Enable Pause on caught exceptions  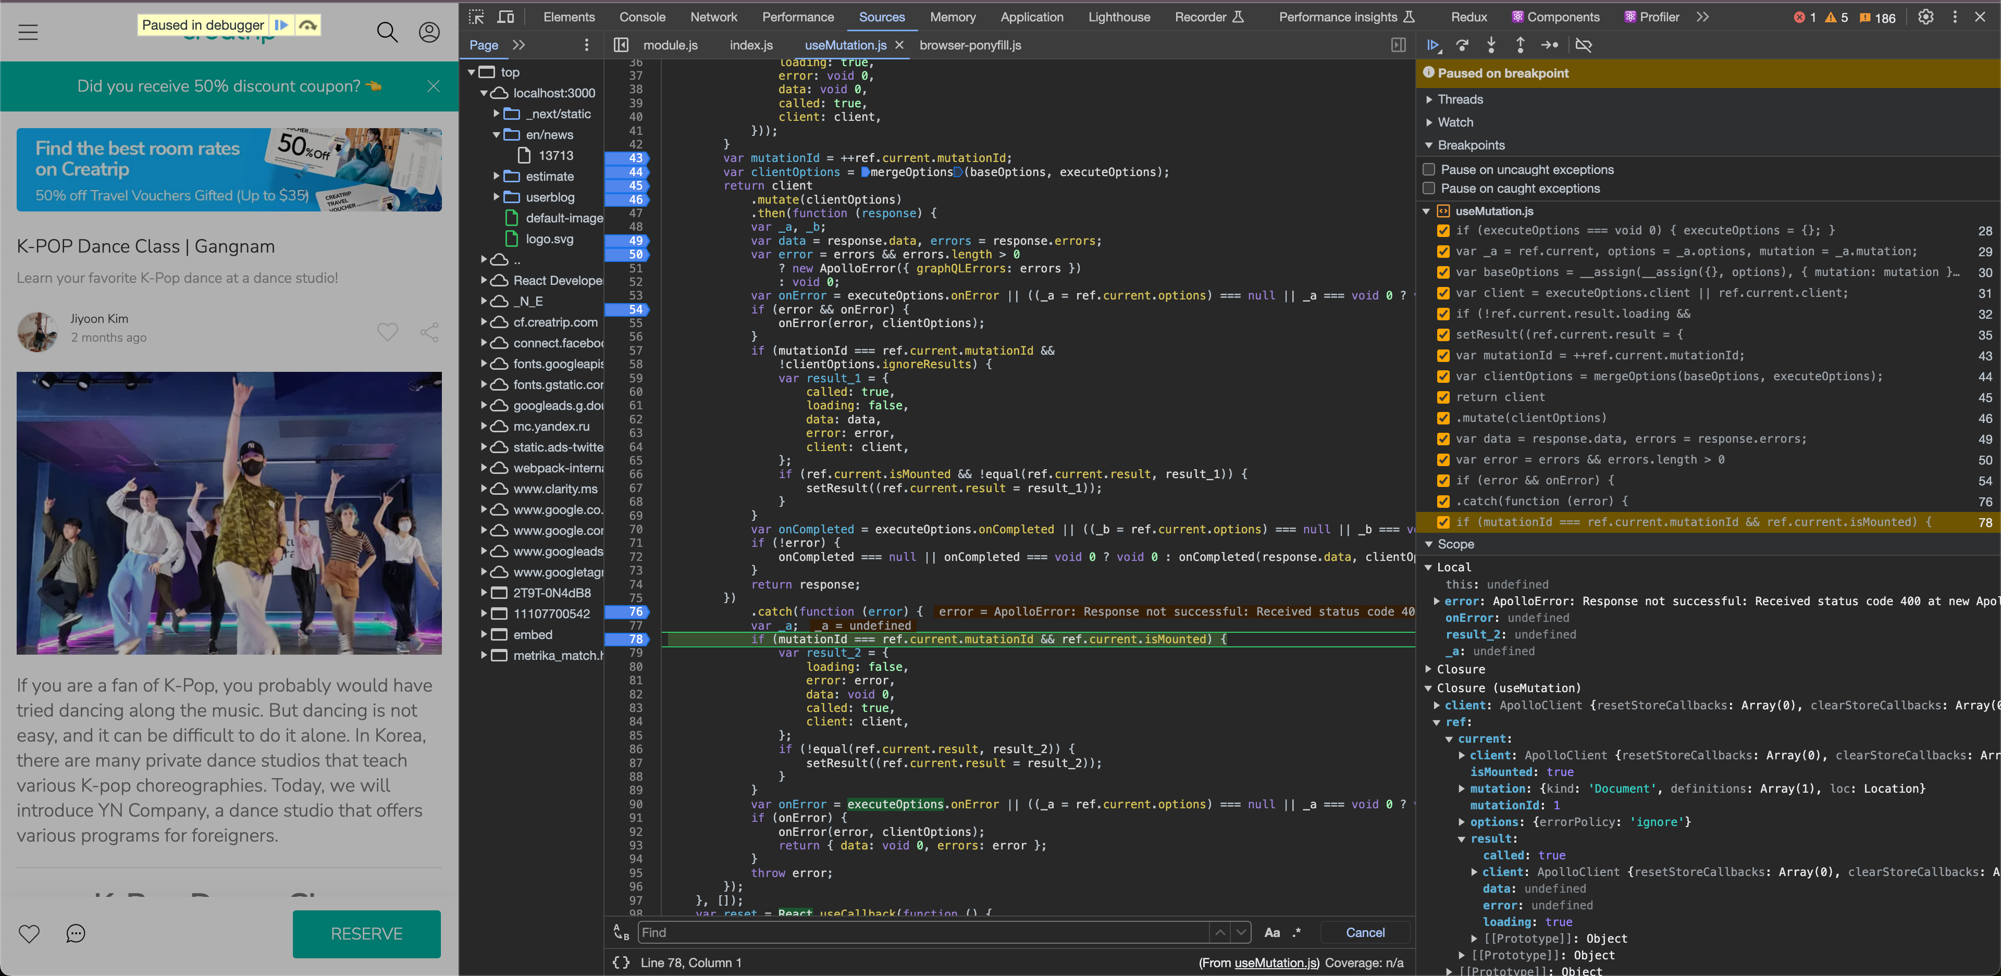pyautogui.click(x=1428, y=188)
